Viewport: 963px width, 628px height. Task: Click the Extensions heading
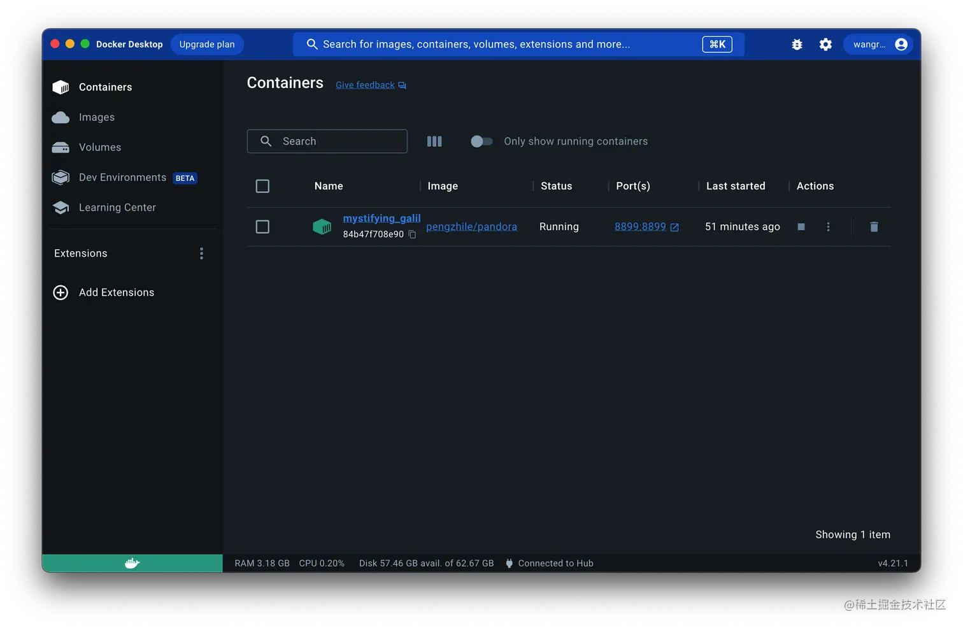[x=81, y=253]
